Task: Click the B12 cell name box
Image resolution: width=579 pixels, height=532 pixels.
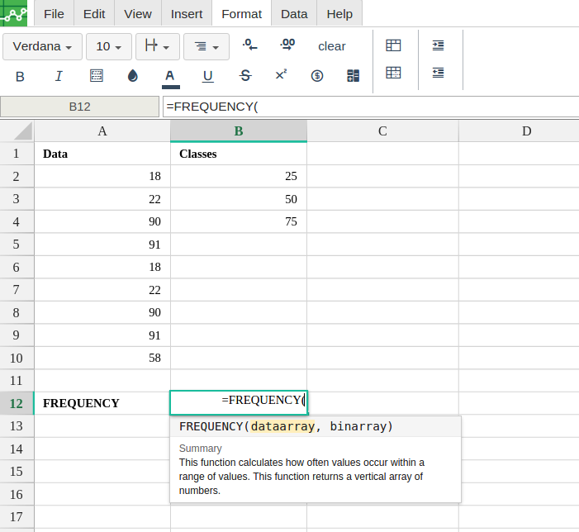Action: (80, 107)
